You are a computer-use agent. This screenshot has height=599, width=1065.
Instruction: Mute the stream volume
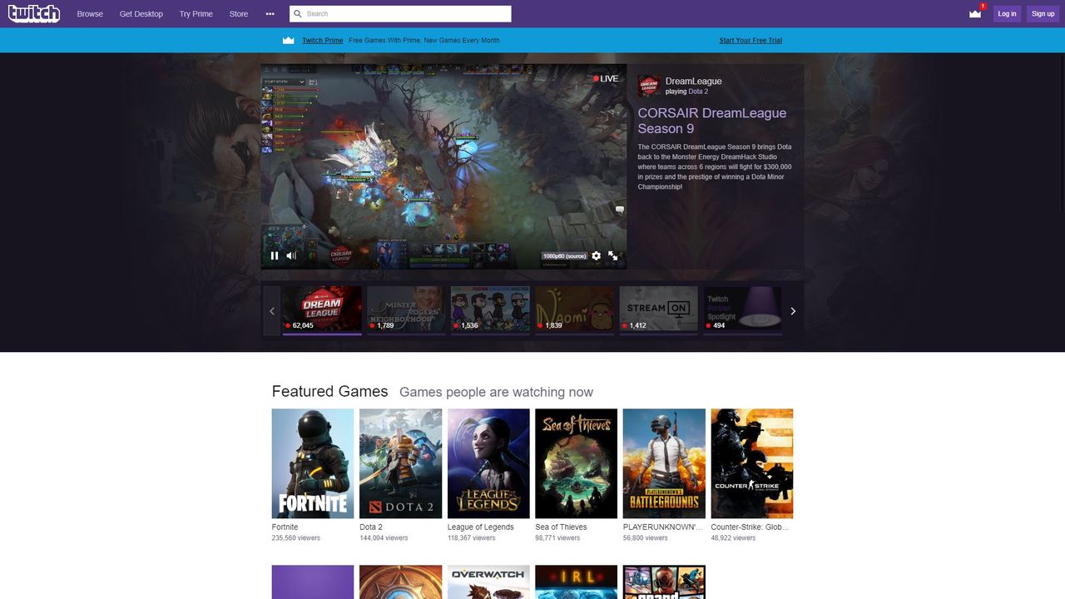point(291,255)
